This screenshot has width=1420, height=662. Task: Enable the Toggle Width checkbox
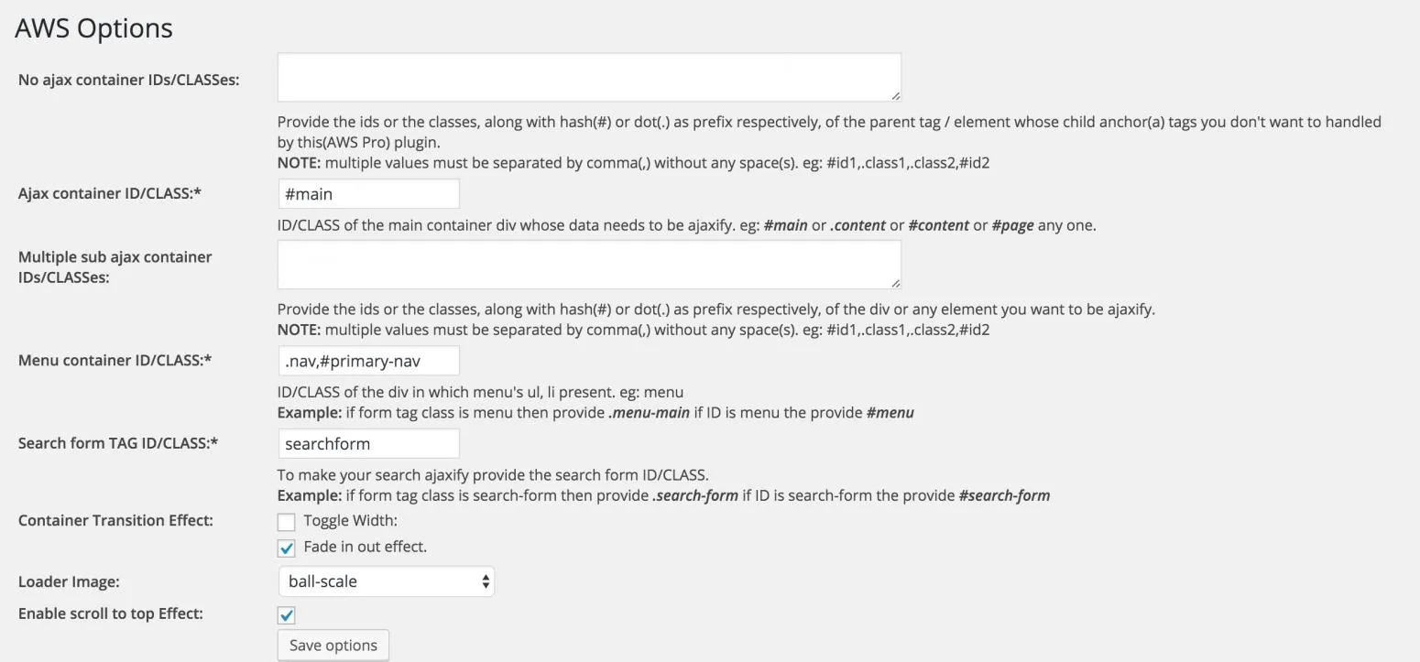(287, 522)
